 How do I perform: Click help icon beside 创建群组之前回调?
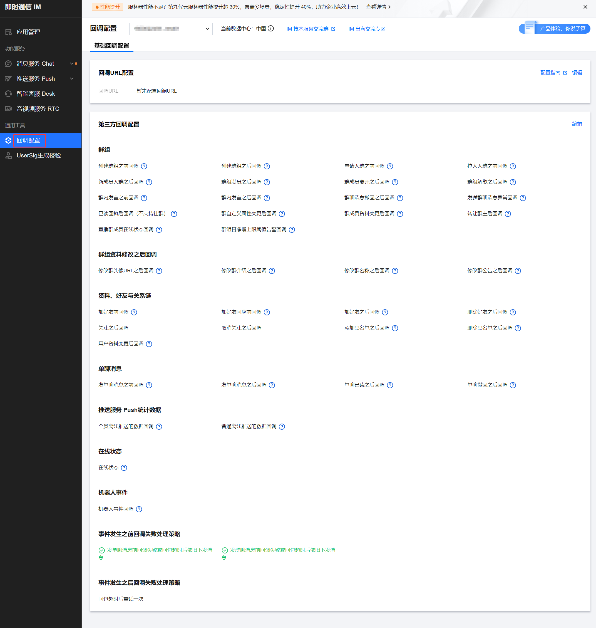[144, 166]
